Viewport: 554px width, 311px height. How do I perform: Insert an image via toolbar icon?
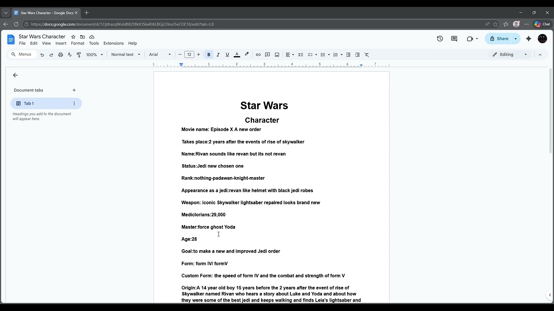pyautogui.click(x=277, y=55)
